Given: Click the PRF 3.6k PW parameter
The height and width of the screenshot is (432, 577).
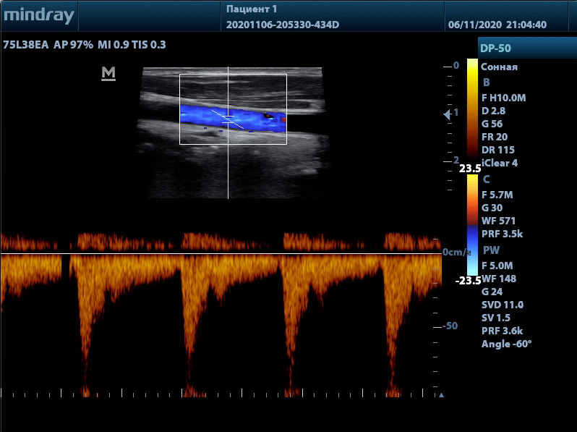Looking at the screenshot, I should [500, 331].
